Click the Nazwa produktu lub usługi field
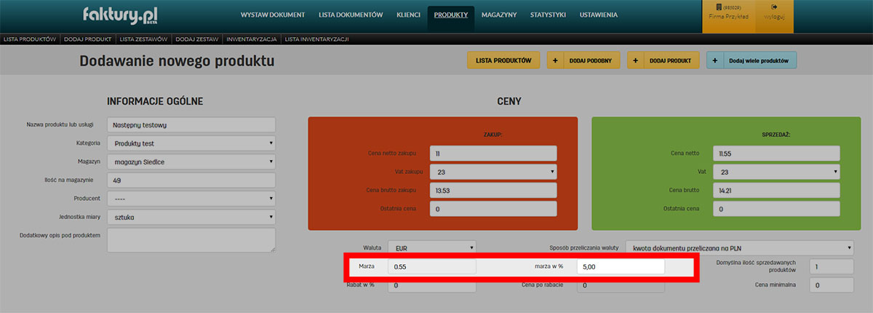873x313 pixels. pyautogui.click(x=191, y=125)
